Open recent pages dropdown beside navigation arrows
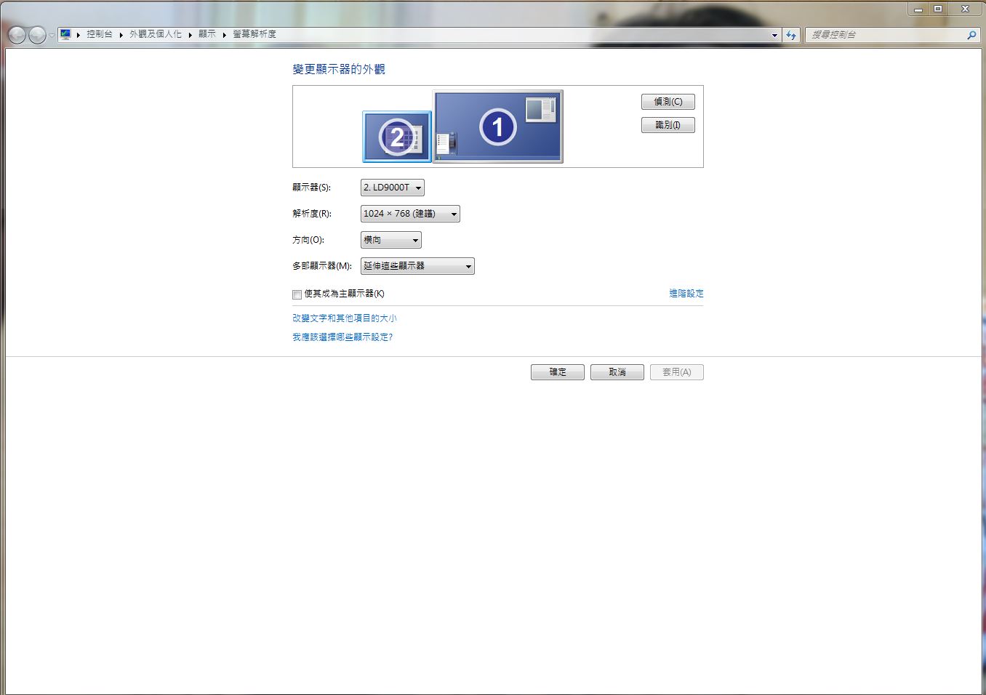 tap(52, 36)
